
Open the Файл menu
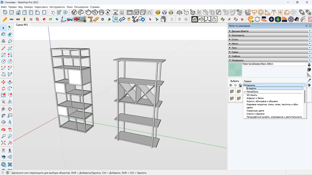[x=3, y=7]
